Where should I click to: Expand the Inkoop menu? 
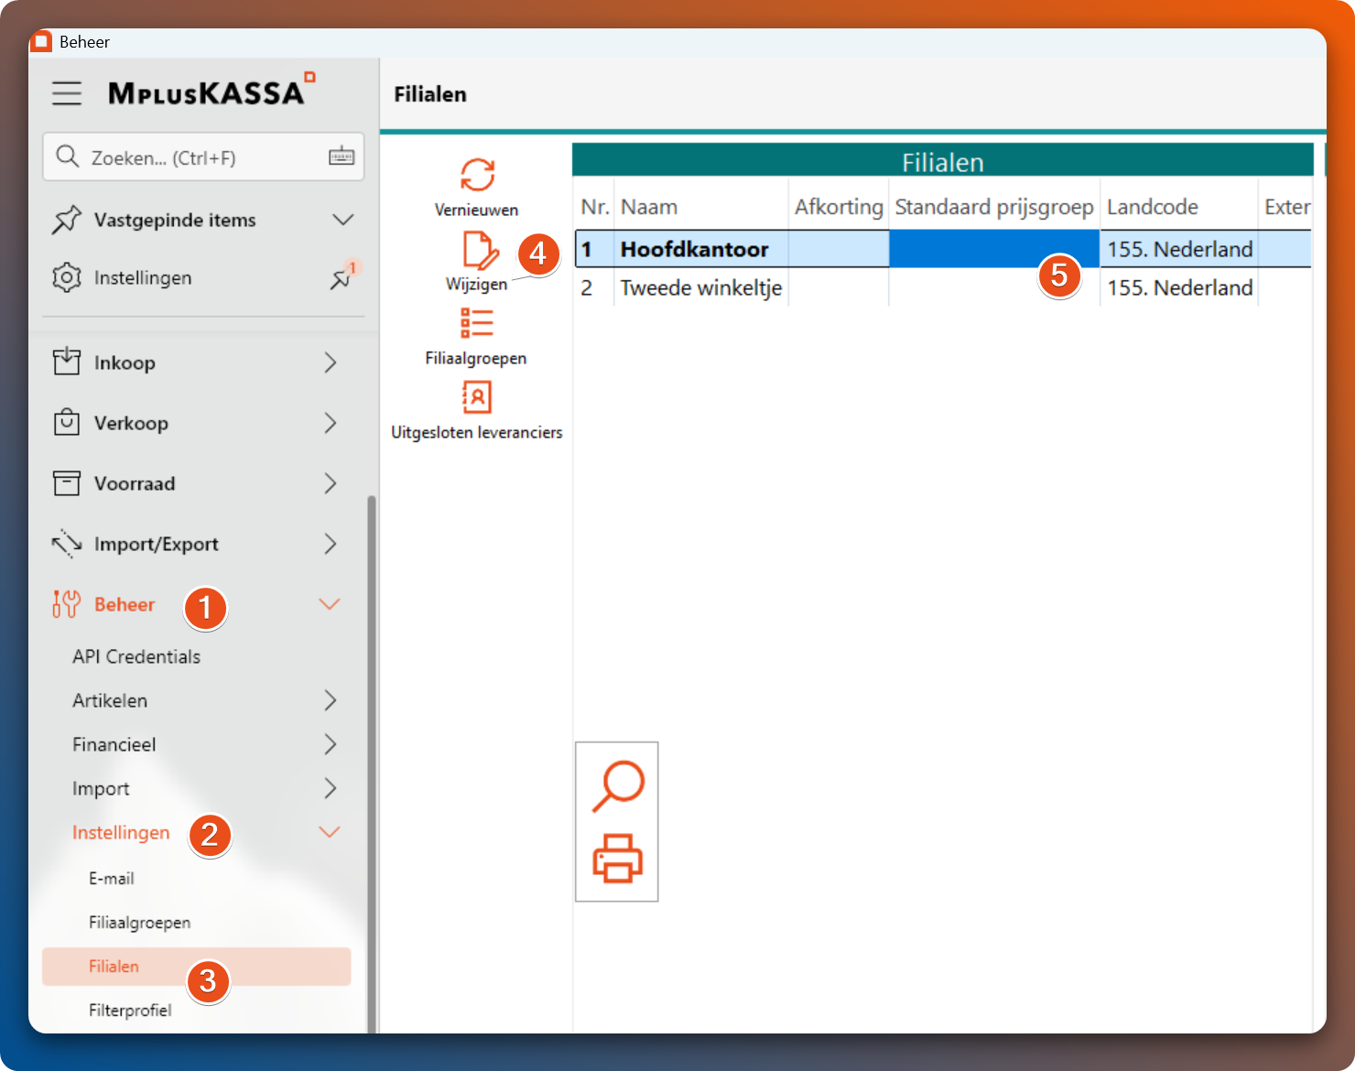331,362
